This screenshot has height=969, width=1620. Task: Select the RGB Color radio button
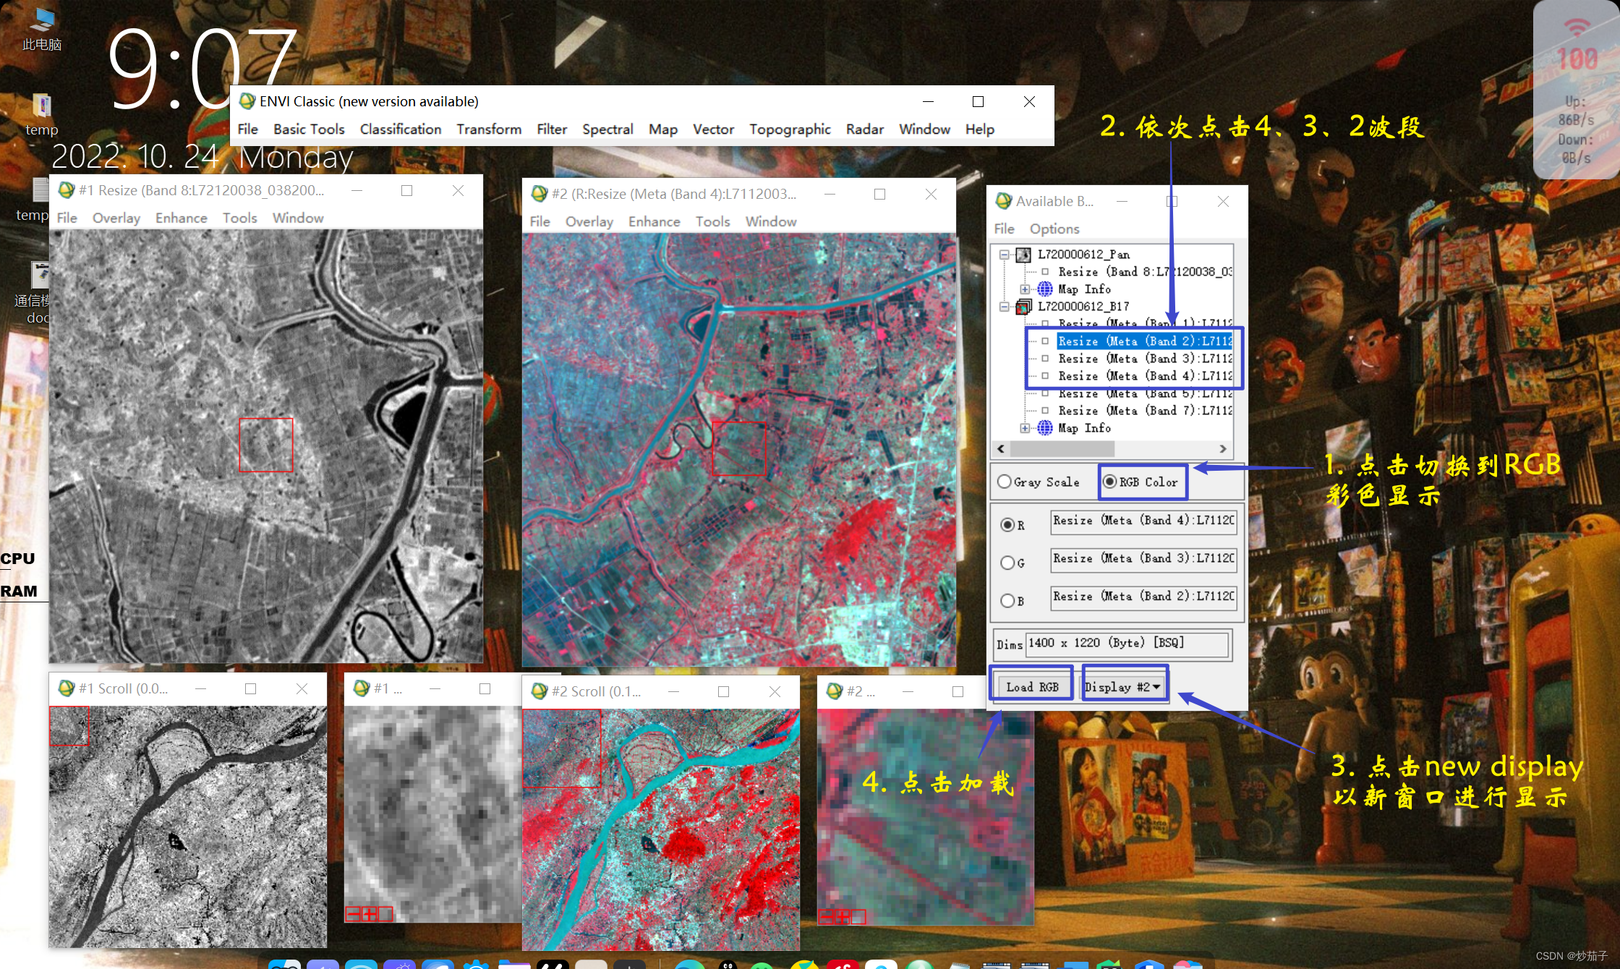pos(1109,482)
